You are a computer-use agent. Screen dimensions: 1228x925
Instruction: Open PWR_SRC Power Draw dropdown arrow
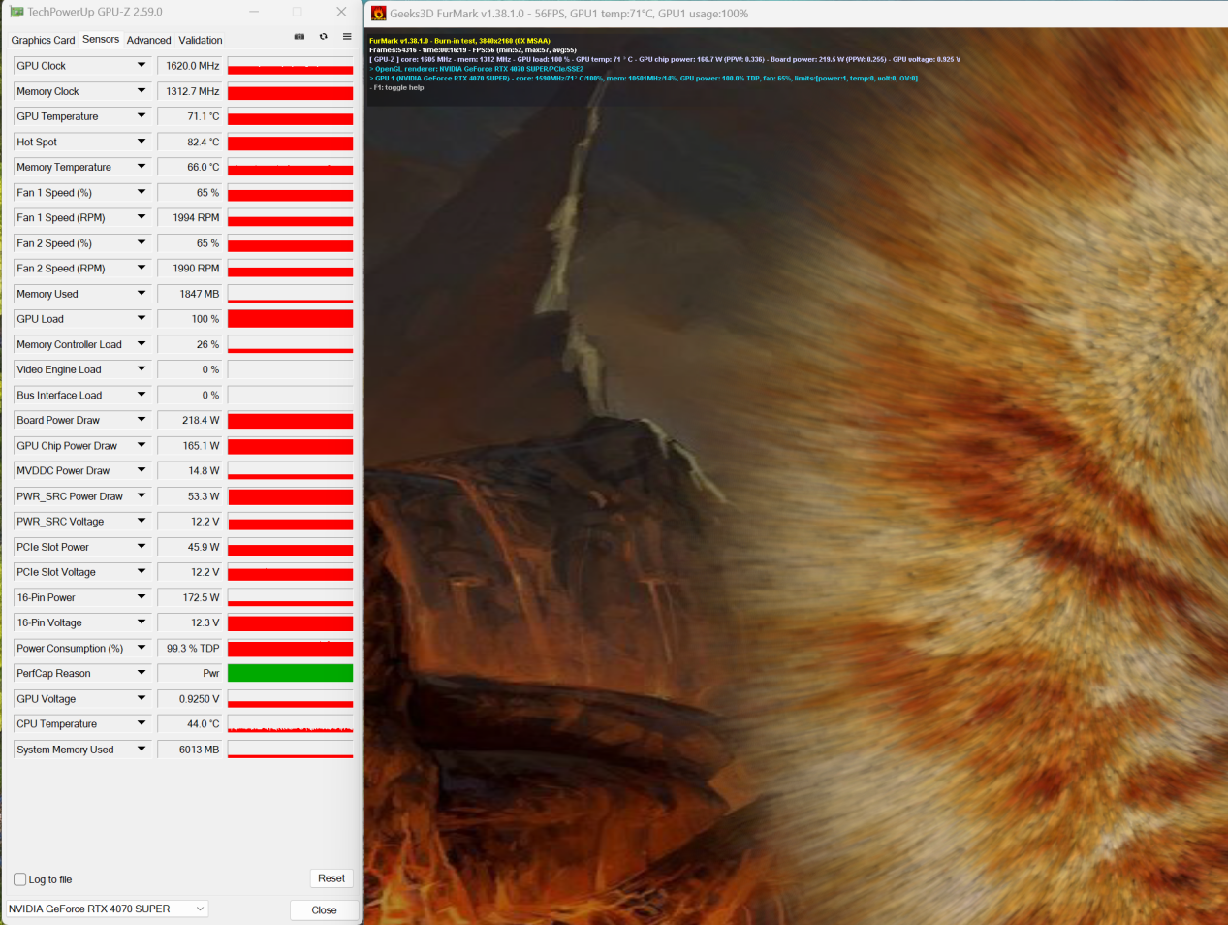(x=142, y=496)
